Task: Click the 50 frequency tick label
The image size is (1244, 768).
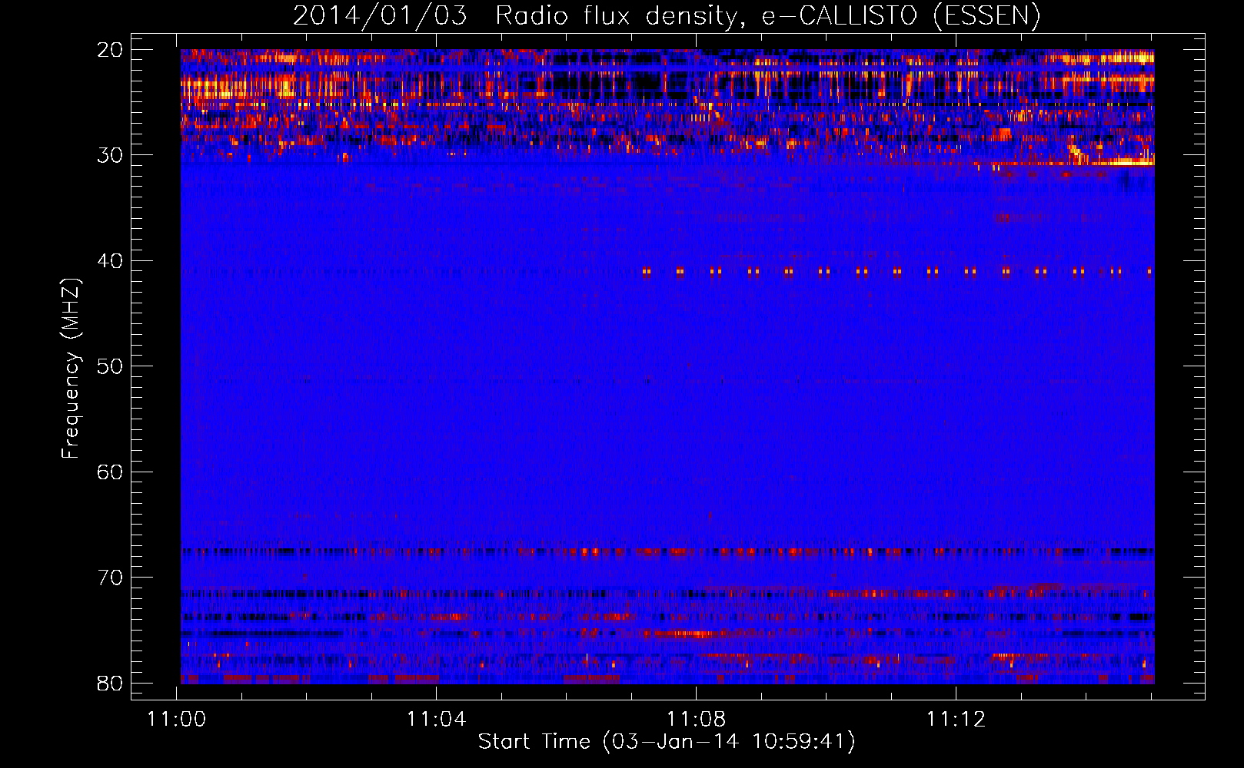Action: (110, 366)
